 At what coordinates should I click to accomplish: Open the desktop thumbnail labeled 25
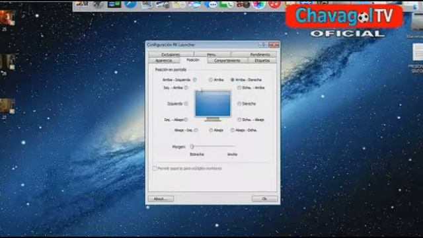(7, 18)
